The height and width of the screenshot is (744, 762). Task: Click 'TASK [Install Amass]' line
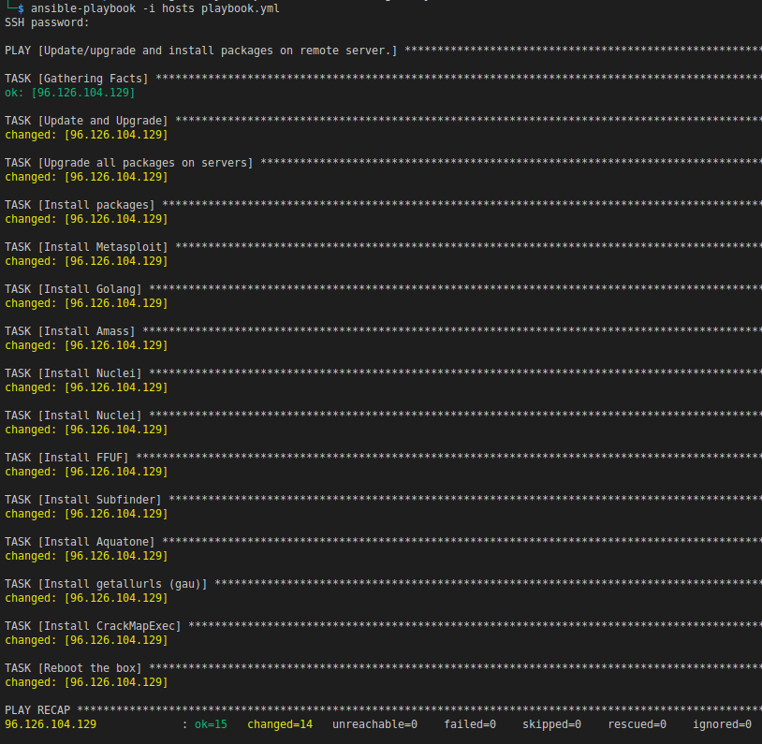(x=70, y=331)
